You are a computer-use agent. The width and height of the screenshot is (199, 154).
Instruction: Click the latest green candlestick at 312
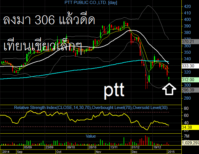pyautogui.click(x=169, y=79)
